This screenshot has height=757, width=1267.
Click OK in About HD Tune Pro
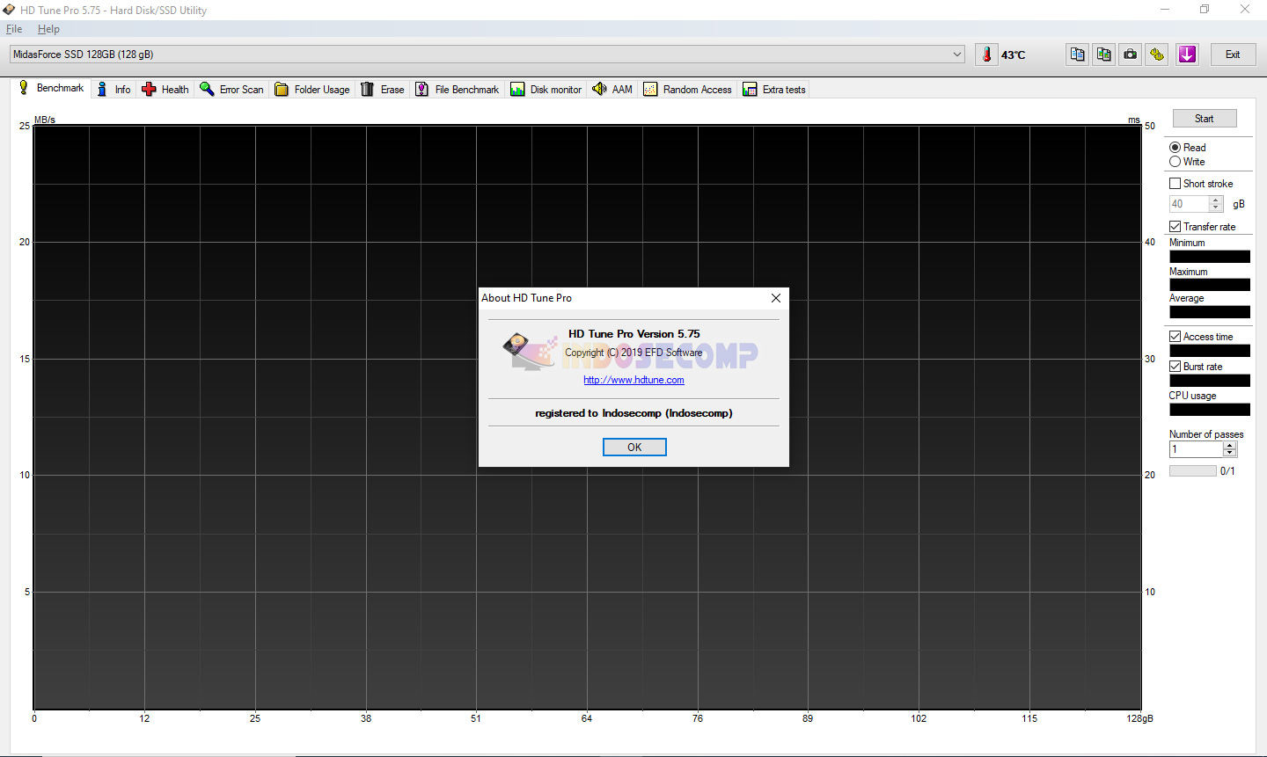(x=634, y=448)
